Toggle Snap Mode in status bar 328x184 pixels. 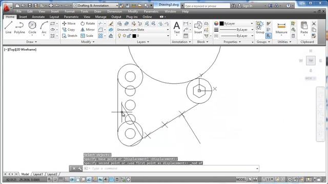tap(55, 179)
